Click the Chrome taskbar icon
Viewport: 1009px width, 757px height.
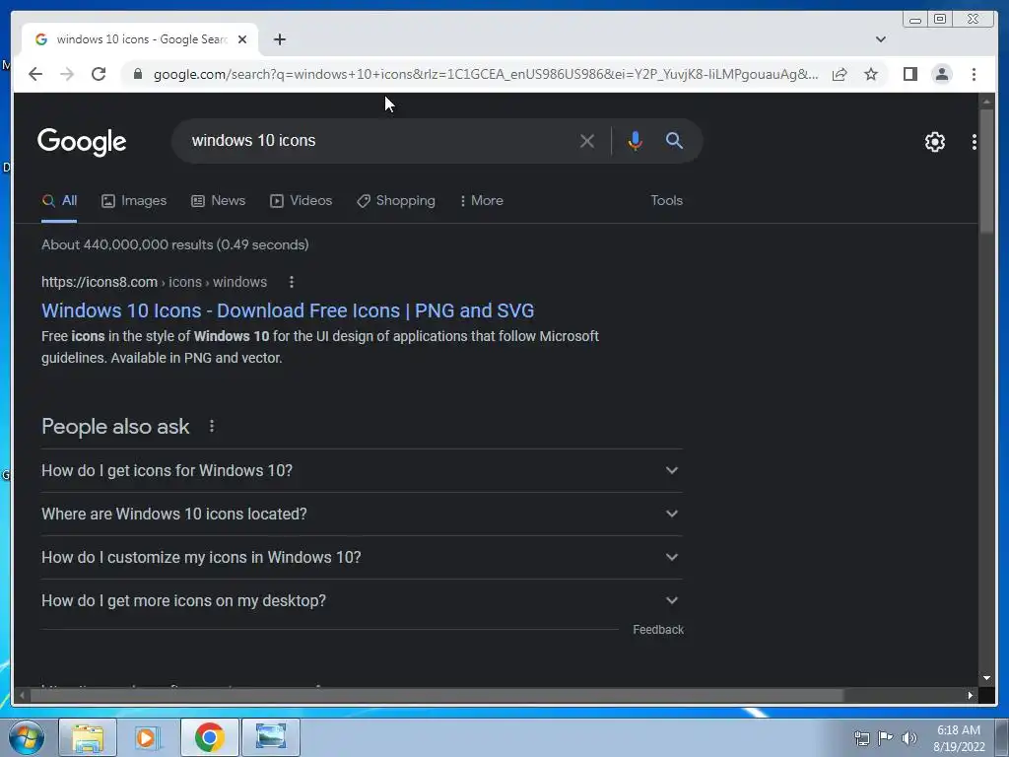tap(209, 737)
